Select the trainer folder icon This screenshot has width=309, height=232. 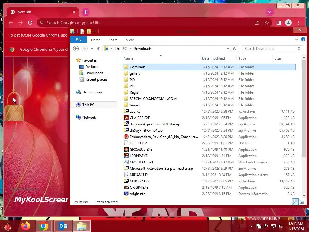[x=126, y=105]
